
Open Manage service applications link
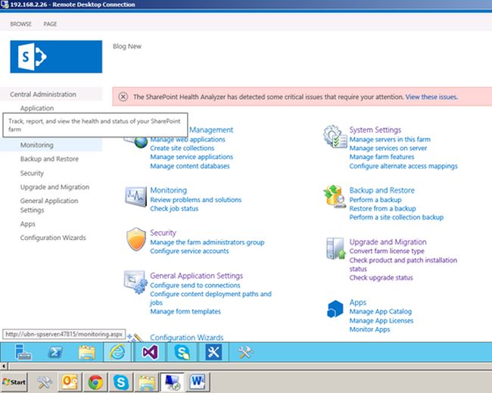[192, 157]
